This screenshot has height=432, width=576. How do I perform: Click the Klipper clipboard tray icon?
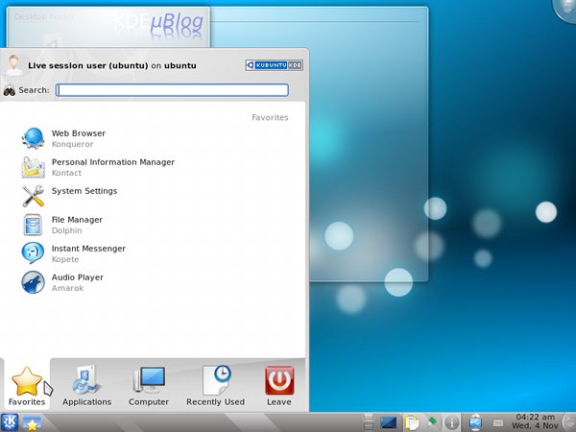(x=412, y=422)
